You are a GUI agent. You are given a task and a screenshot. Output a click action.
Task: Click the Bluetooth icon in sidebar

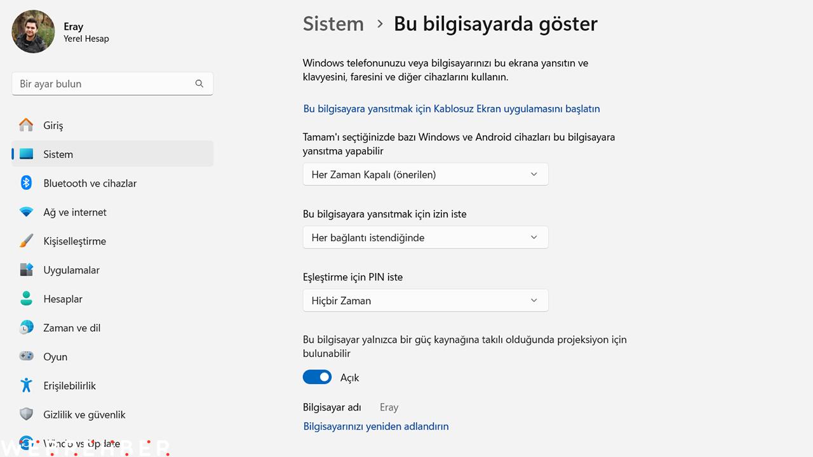tap(26, 183)
